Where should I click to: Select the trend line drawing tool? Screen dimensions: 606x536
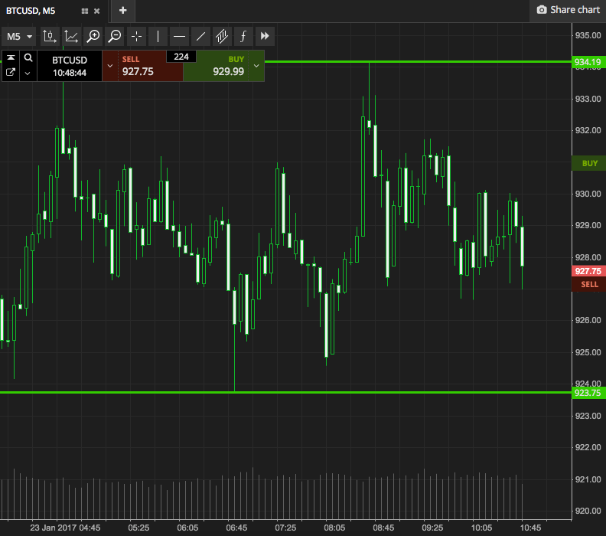(200, 36)
